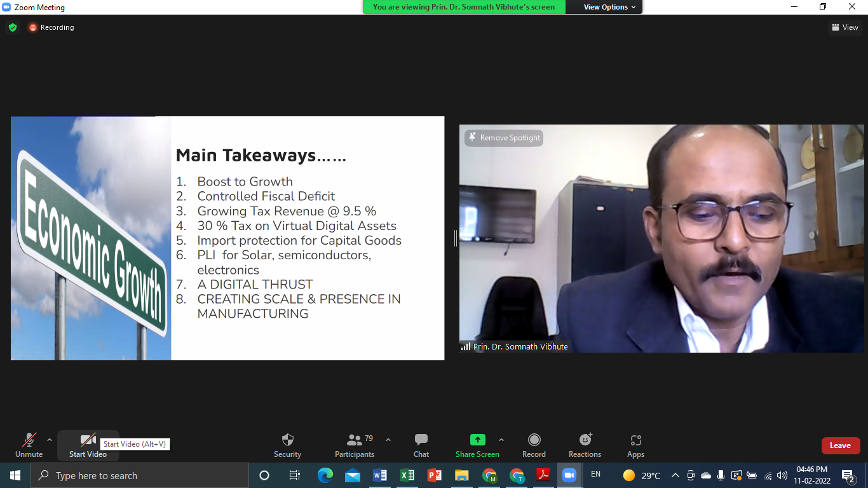Toggle Start Video camera on
The width and height of the screenshot is (868, 488).
[x=88, y=440]
